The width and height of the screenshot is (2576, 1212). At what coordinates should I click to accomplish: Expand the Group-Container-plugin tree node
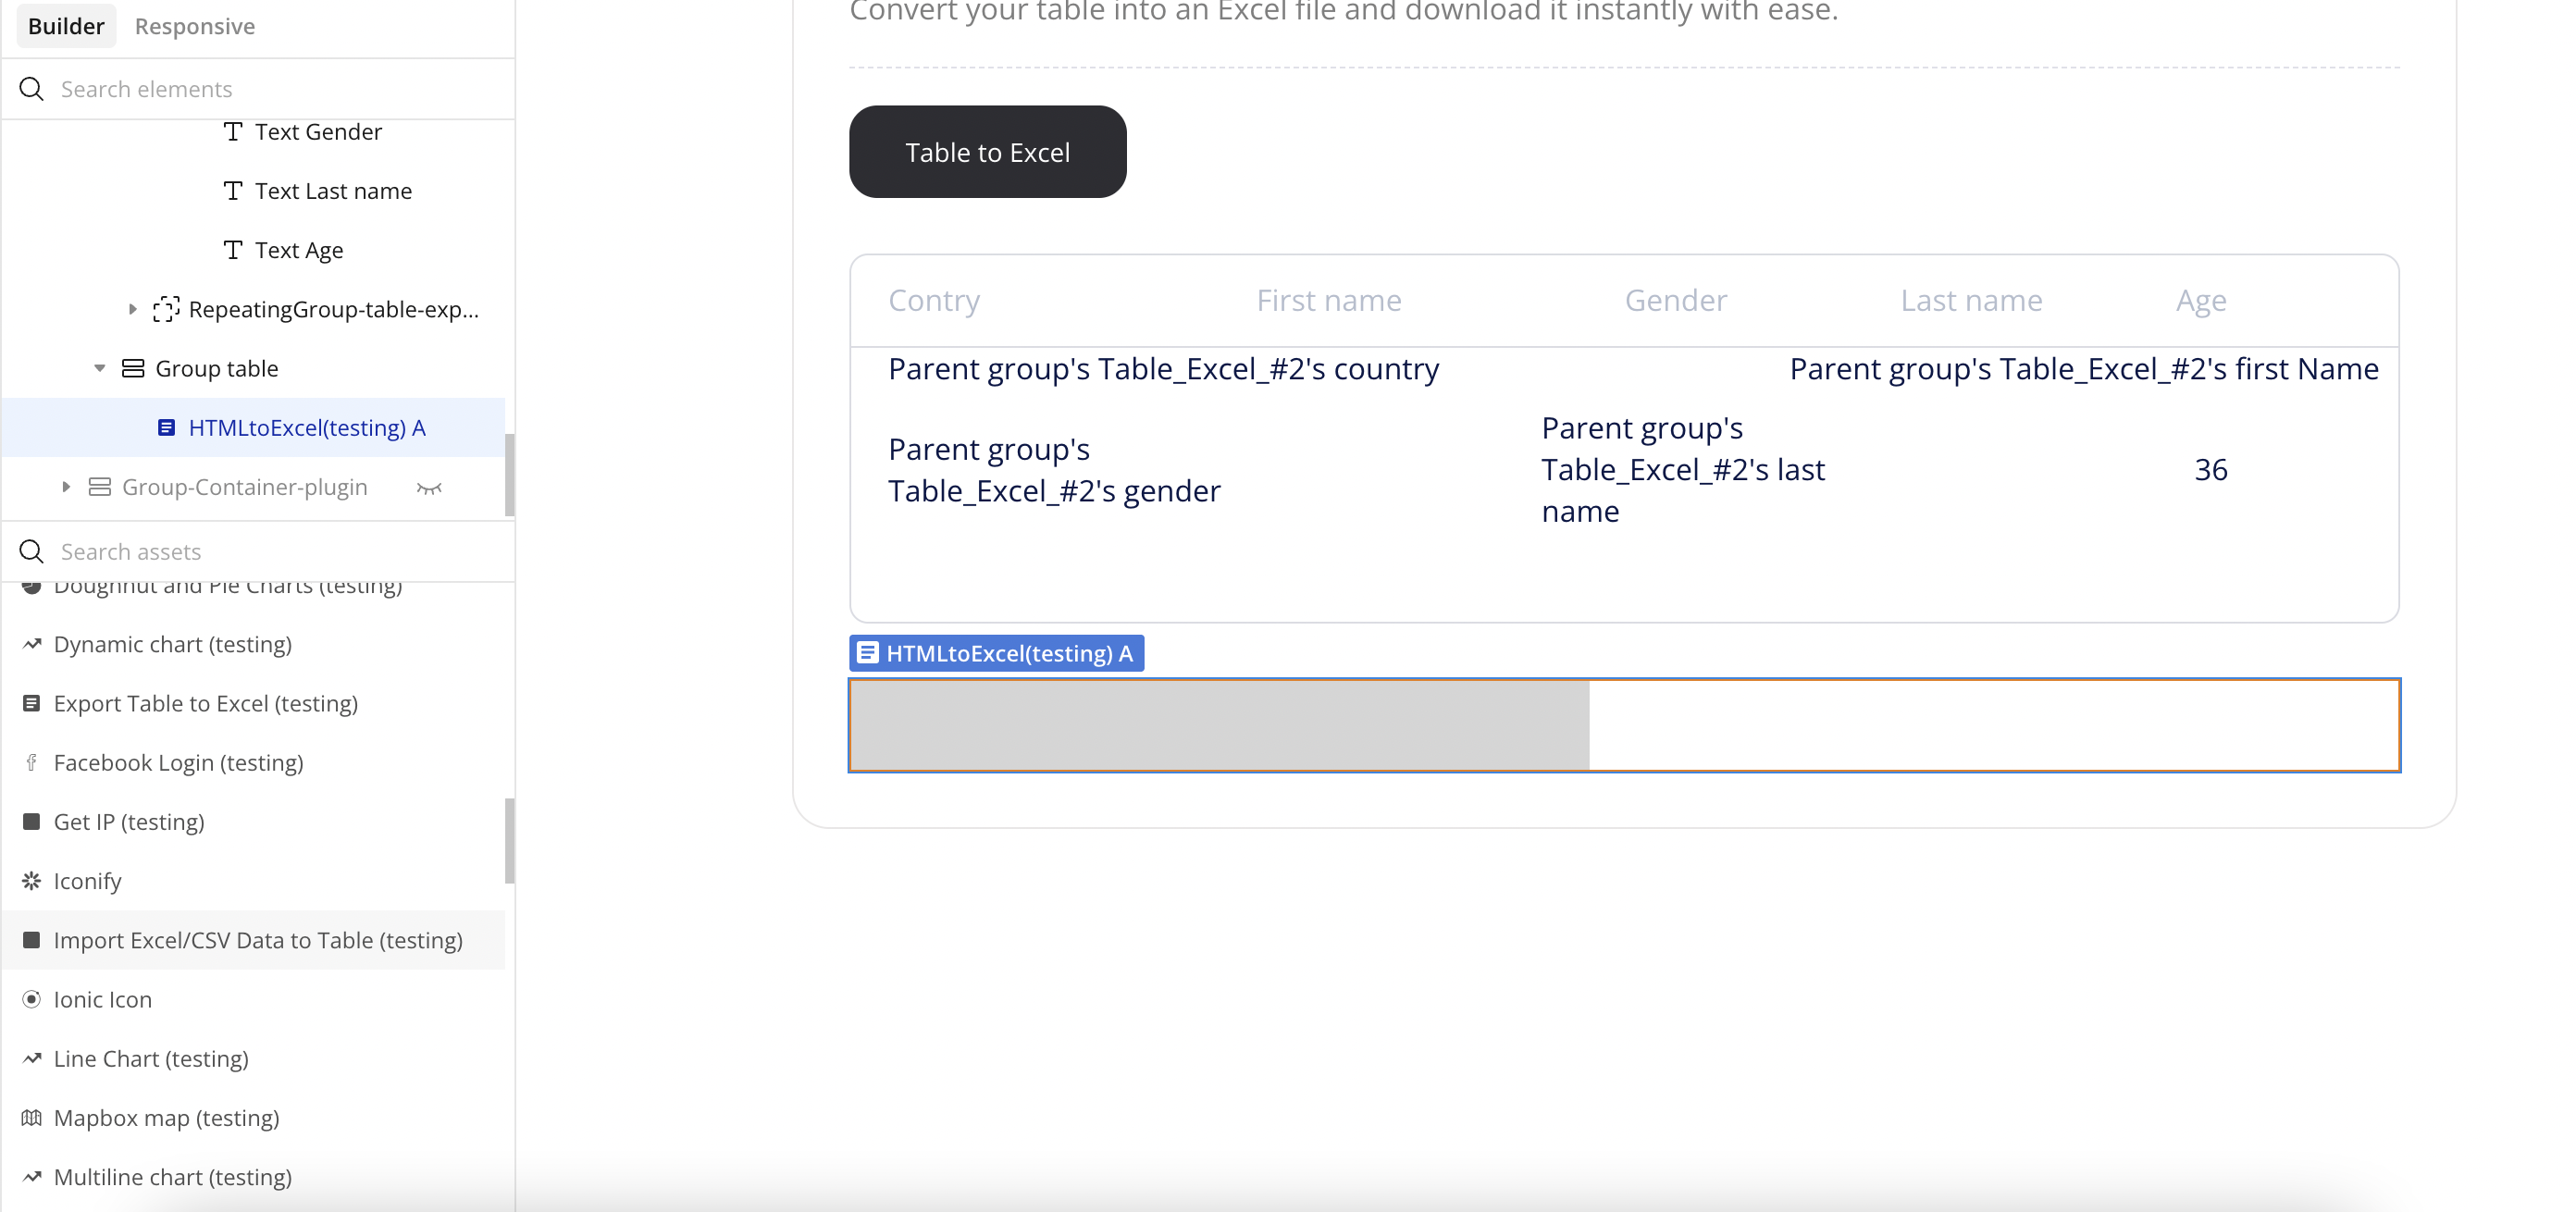tap(66, 487)
